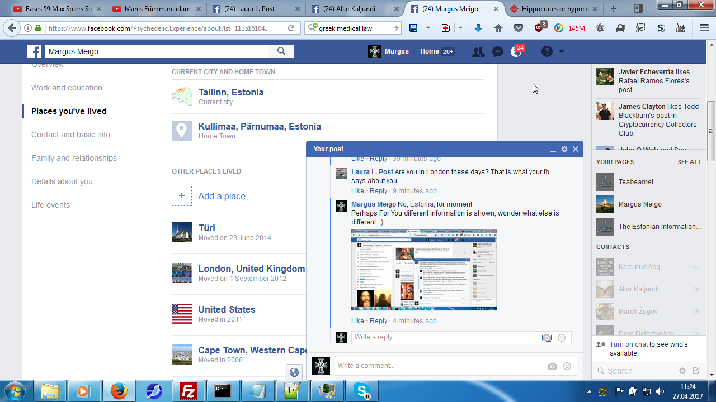
Task: Click SEE ALL in Your Pages
Action: (x=690, y=162)
